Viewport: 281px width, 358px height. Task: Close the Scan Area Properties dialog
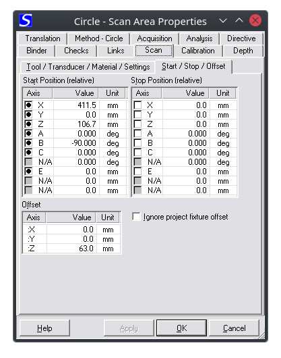tap(255, 20)
